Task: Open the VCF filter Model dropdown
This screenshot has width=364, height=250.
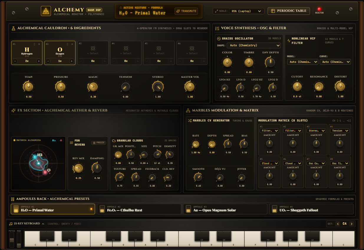Action: pyautogui.click(x=303, y=62)
